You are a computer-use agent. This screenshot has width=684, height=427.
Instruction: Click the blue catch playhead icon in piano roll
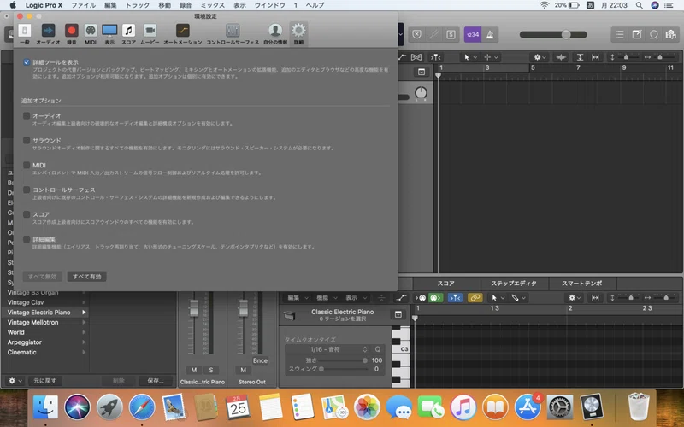pos(455,297)
